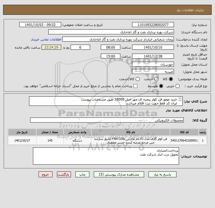Click the description box scroll arrows

(180, 99)
